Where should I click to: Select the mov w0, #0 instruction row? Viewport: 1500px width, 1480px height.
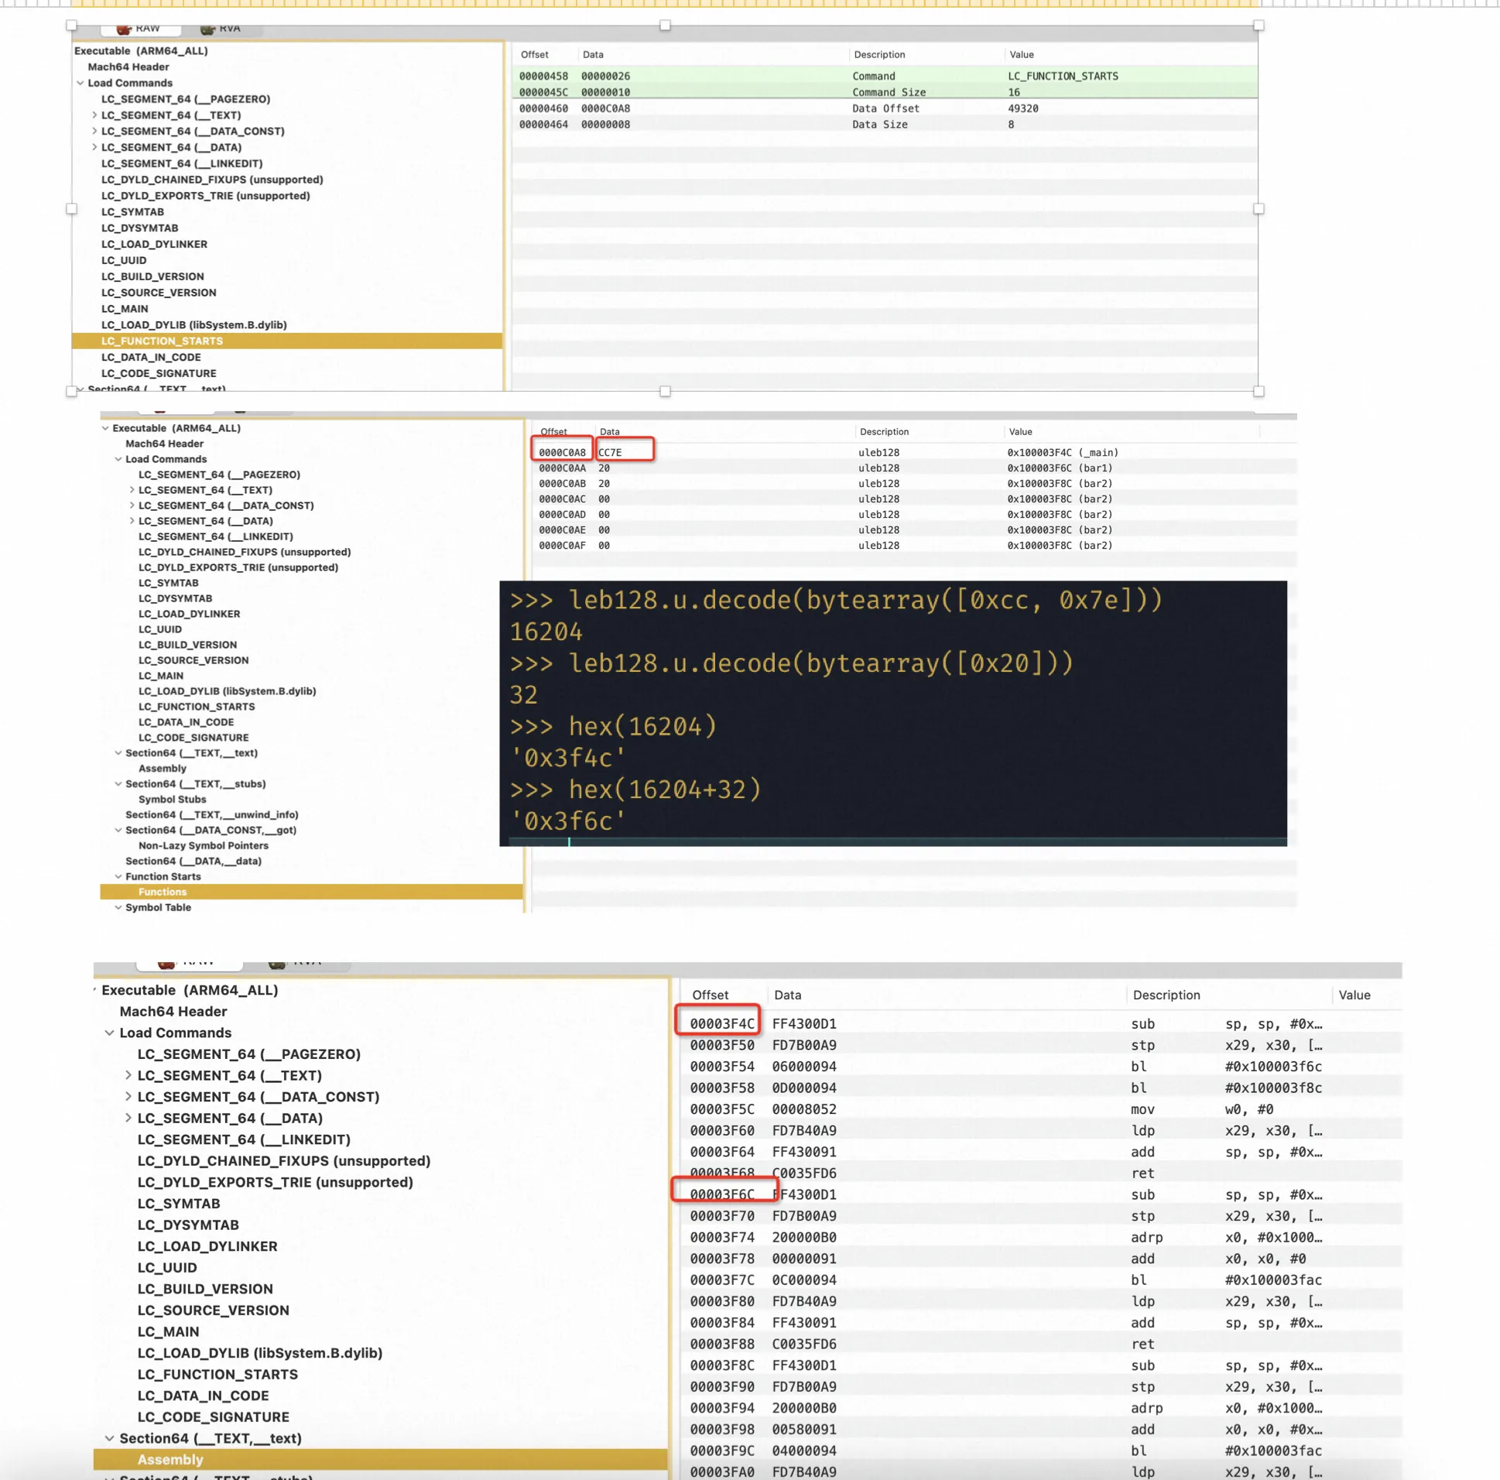point(1041,1109)
